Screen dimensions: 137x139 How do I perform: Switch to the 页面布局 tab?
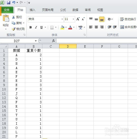click(x=48, y=10)
